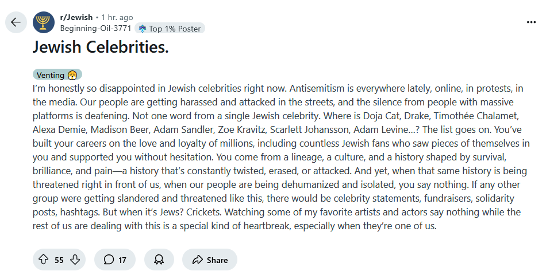Image resolution: width=546 pixels, height=279 pixels.
Task: Open the three-dot post options menu
Action: pyautogui.click(x=531, y=22)
